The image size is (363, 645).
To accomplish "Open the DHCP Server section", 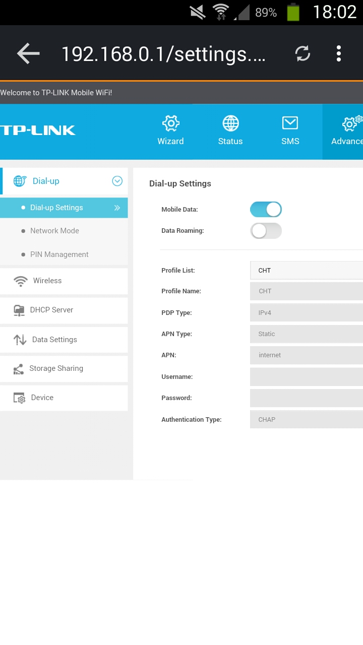I will [x=64, y=310].
